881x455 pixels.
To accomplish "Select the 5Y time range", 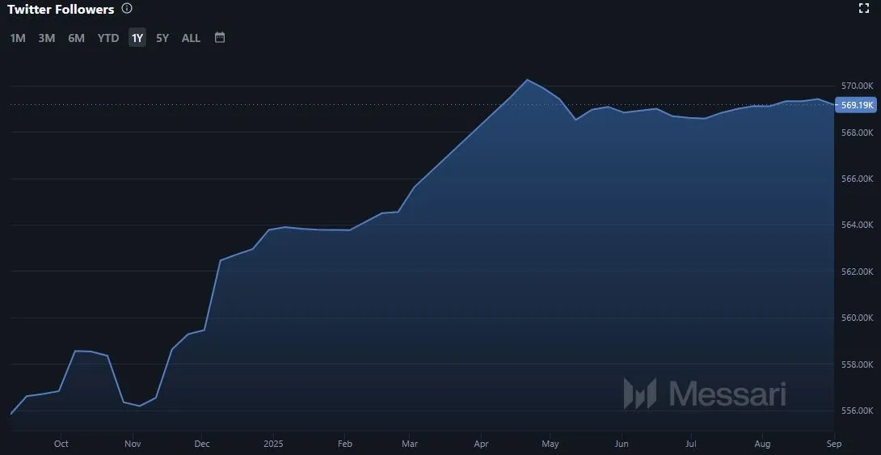I will [x=162, y=38].
